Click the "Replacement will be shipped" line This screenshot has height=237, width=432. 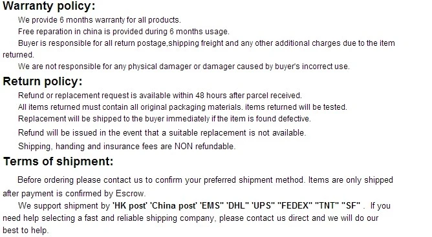[164, 119]
